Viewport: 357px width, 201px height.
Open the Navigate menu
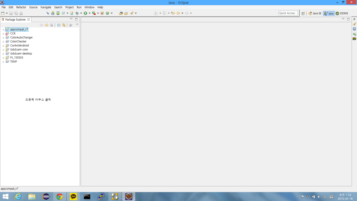[45, 7]
